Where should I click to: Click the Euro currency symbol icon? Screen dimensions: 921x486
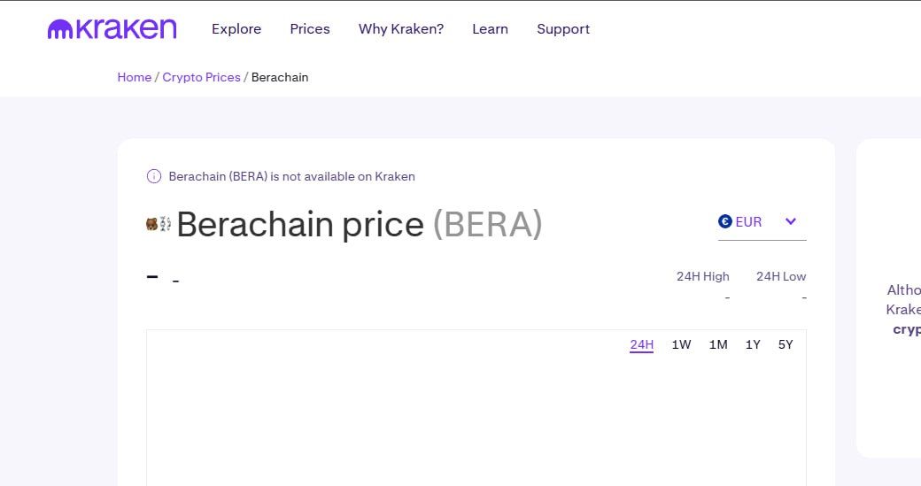724,221
